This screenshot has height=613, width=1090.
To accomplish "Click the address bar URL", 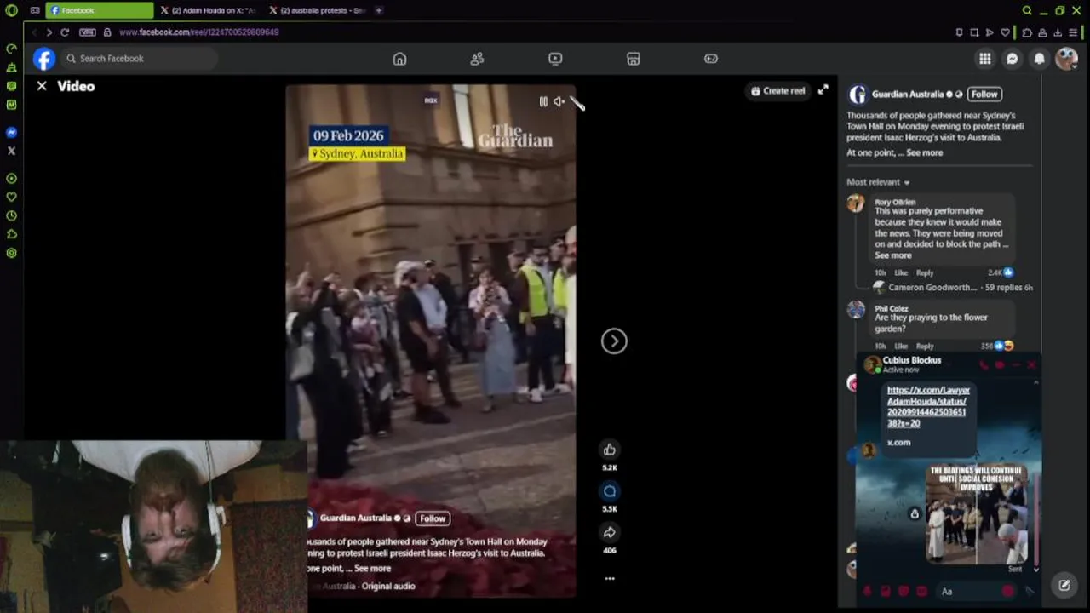I will (199, 32).
